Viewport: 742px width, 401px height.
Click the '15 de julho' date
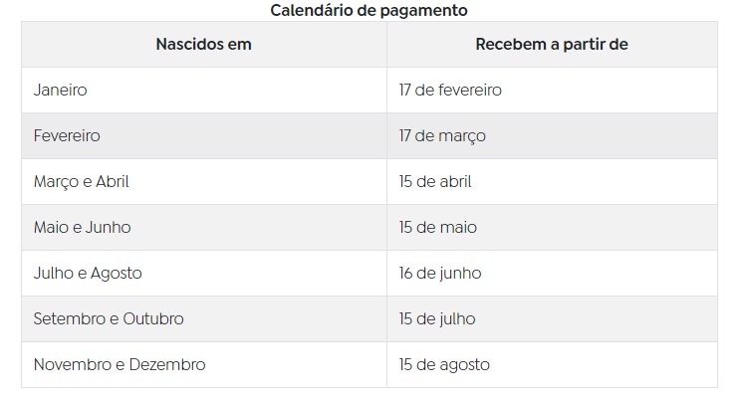(x=437, y=319)
